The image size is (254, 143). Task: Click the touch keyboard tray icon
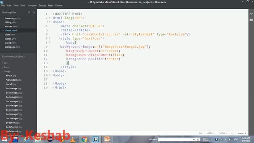[x=206, y=139]
